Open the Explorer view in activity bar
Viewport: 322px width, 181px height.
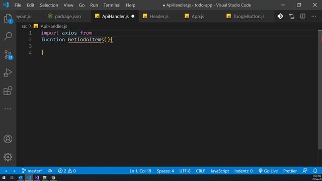(x=8, y=19)
